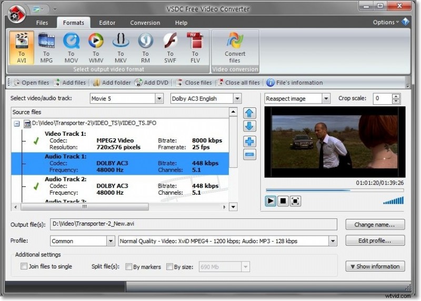Pick the To MKV format icon
Viewport: 421px width, 301px height.
(121, 48)
